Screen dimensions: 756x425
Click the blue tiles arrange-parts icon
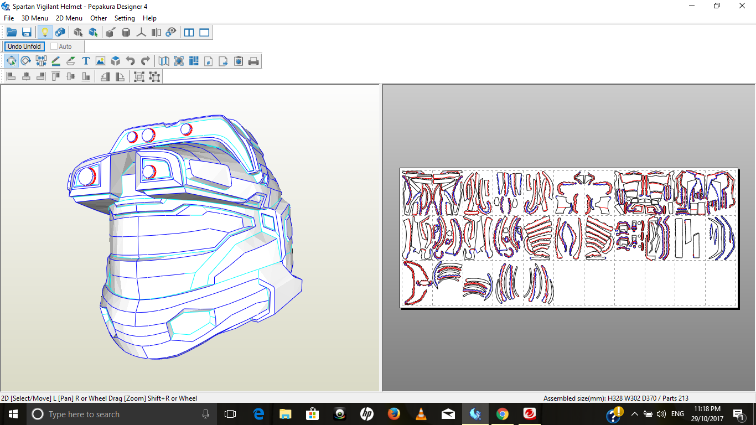(x=194, y=61)
